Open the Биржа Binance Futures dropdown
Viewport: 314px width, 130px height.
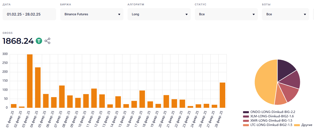point(92,14)
